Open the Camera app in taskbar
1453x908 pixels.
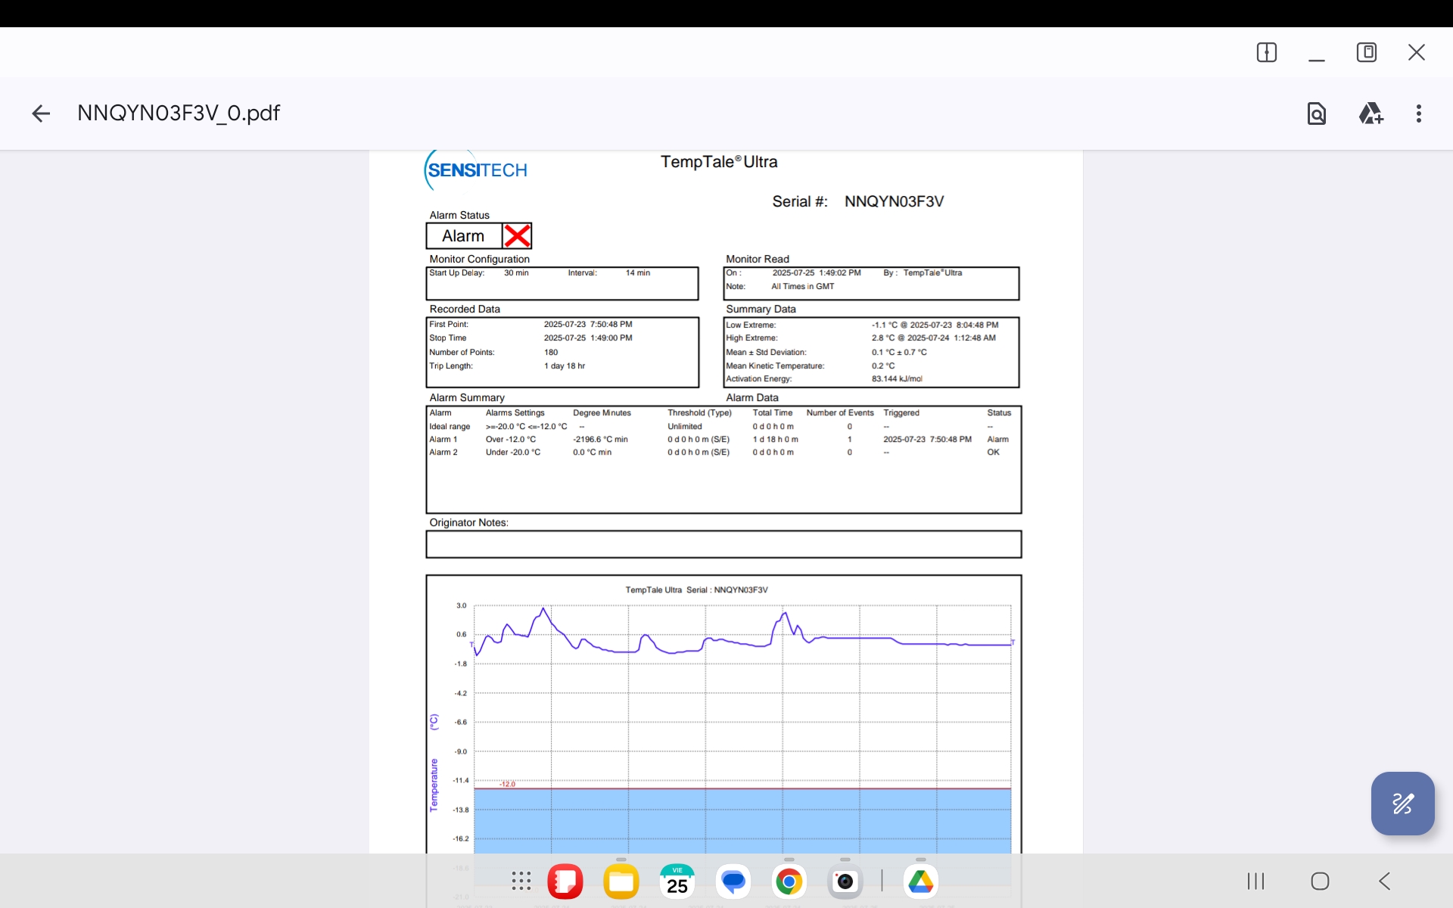[x=845, y=881]
